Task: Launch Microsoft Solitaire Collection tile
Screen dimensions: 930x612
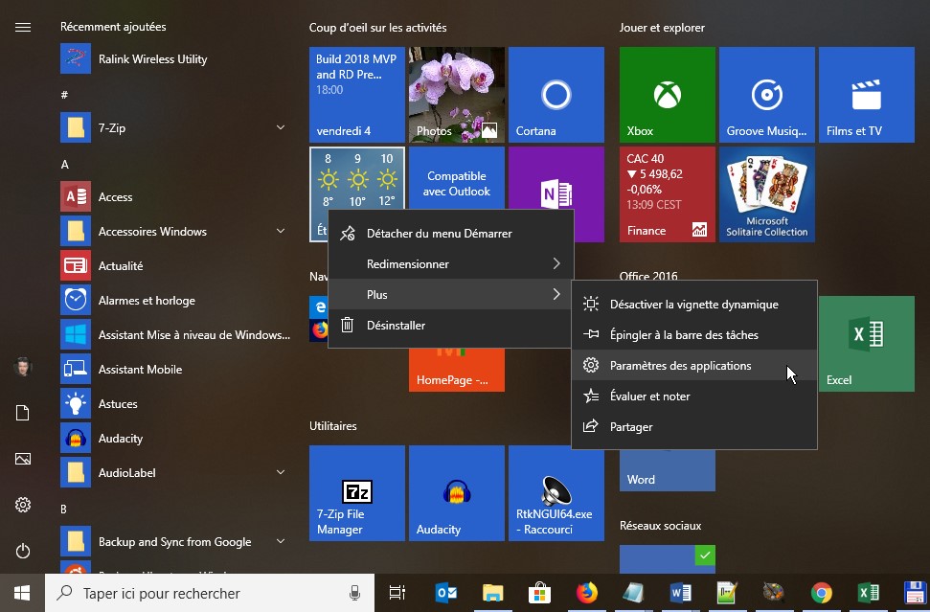Action: (x=766, y=194)
